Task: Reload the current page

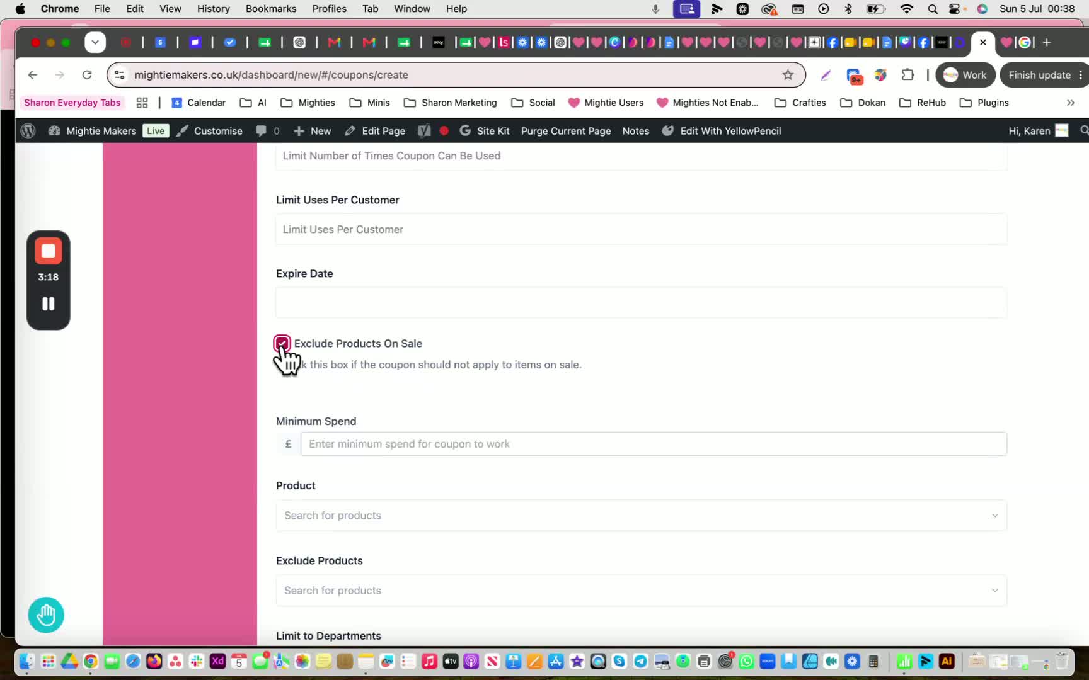Action: click(x=87, y=75)
